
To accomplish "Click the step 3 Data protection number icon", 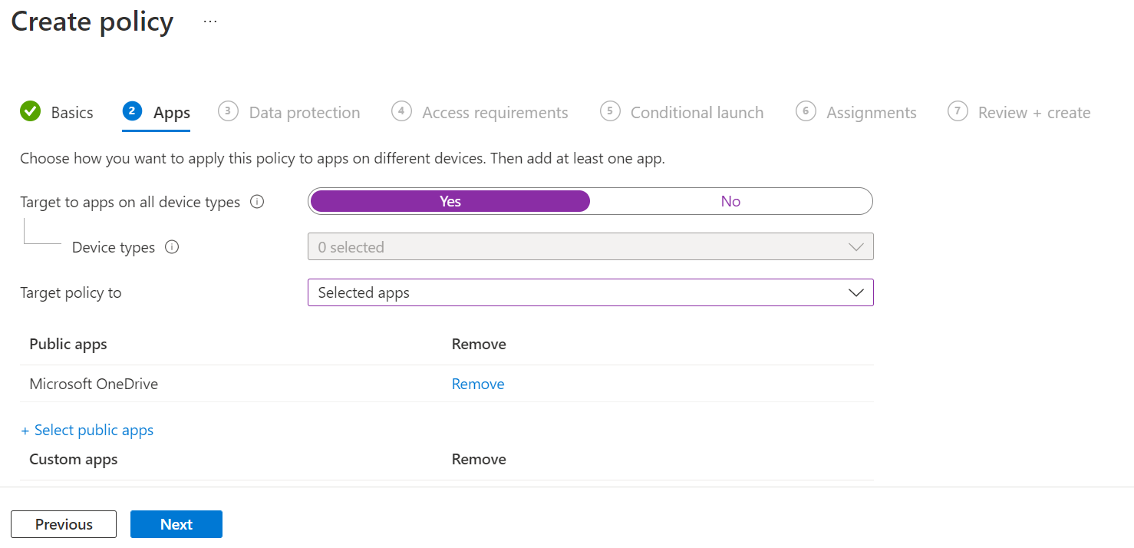I will 228,111.
